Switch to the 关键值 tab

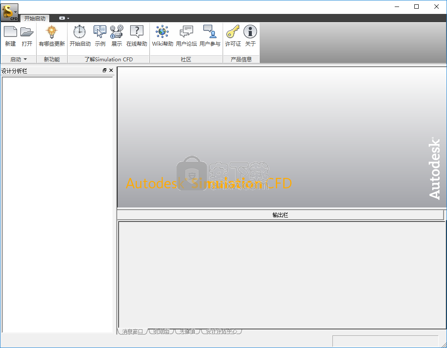(x=187, y=331)
